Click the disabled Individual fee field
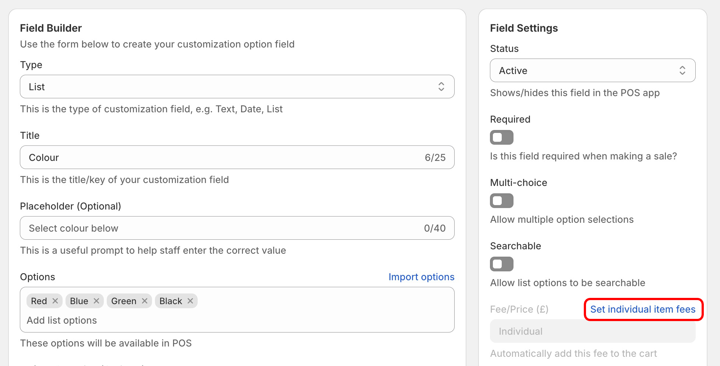 tap(592, 331)
